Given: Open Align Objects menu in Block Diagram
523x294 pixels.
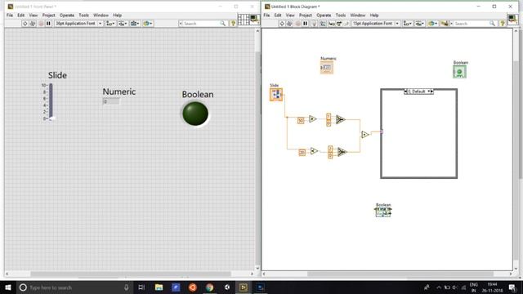Looking at the screenshot, I should (407, 24).
